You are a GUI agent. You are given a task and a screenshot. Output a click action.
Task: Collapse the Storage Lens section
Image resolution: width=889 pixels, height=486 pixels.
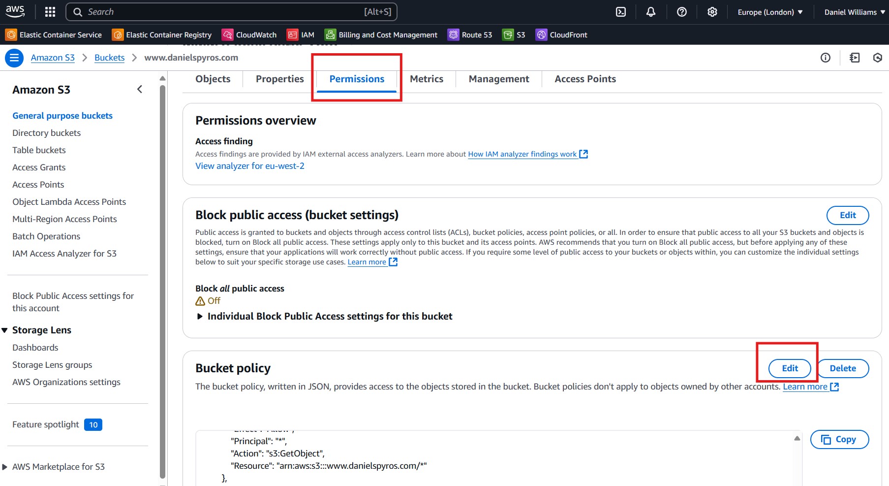pos(5,330)
